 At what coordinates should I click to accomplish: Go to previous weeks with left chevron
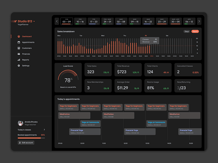57,21
